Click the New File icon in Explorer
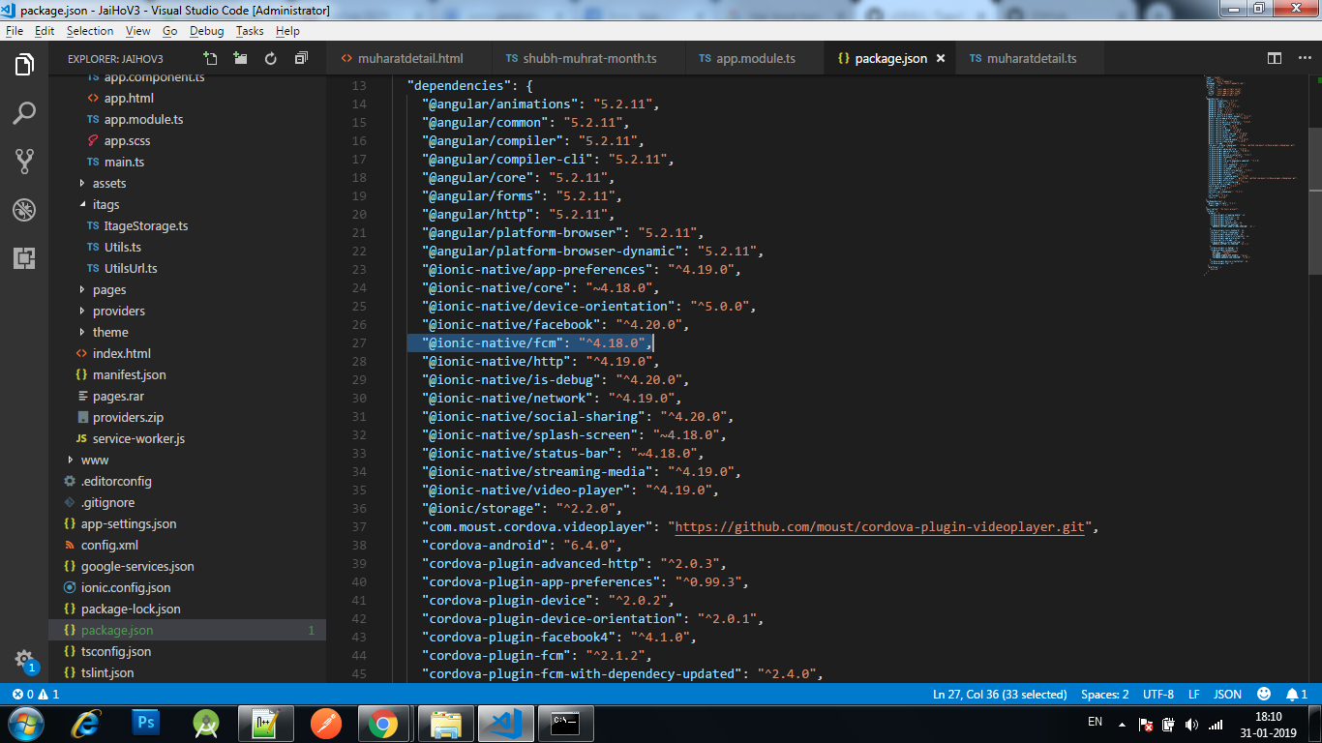The image size is (1322, 743). (x=210, y=58)
